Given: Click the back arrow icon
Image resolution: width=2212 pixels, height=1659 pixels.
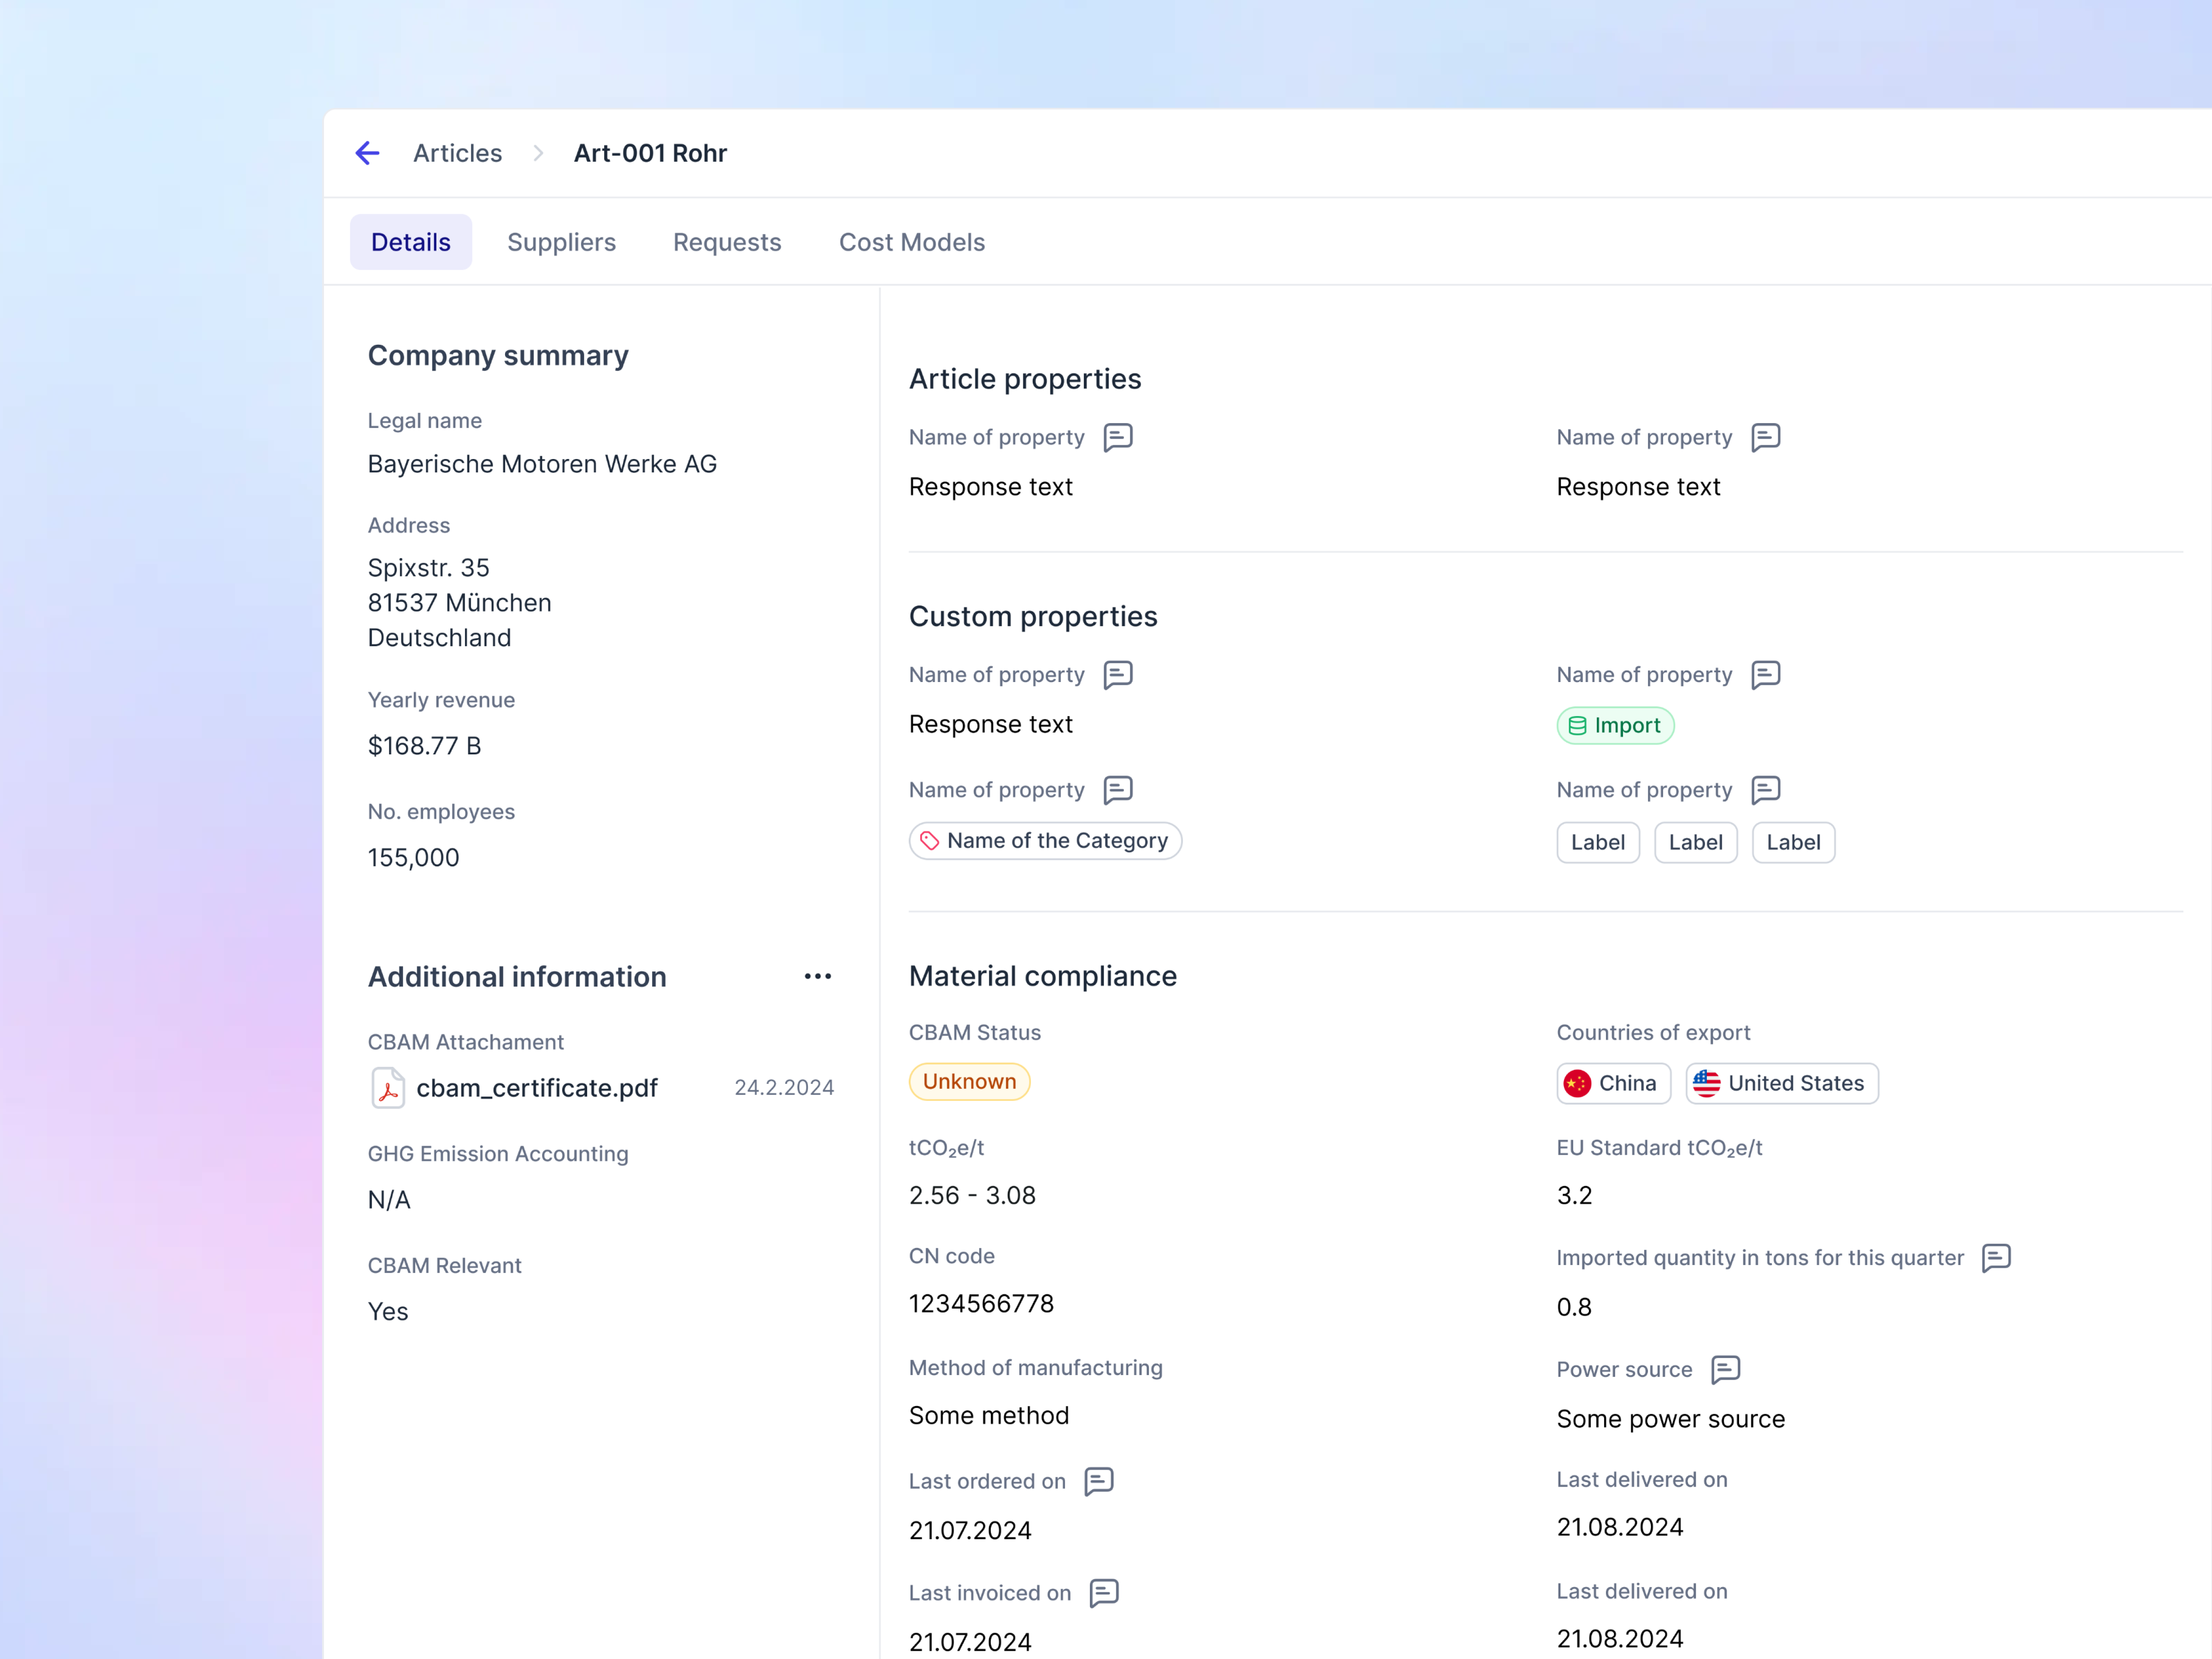Looking at the screenshot, I should pos(367,153).
